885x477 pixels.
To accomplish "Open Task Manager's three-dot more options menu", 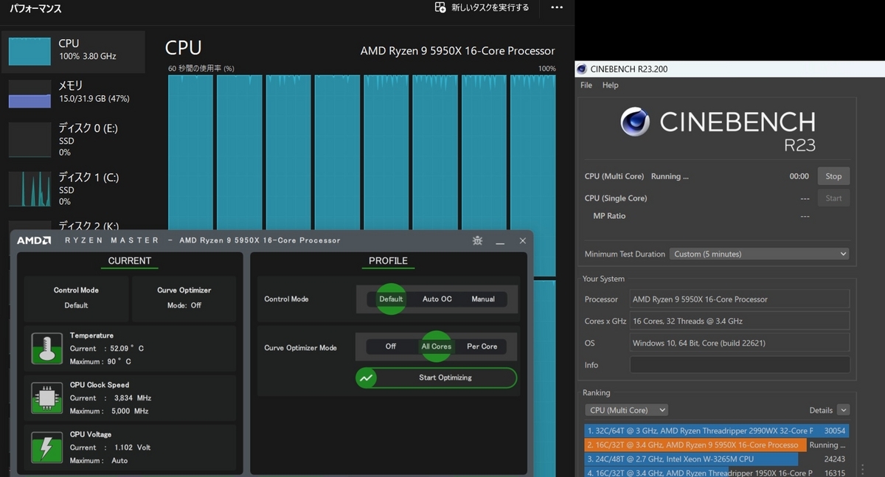I will [x=557, y=7].
